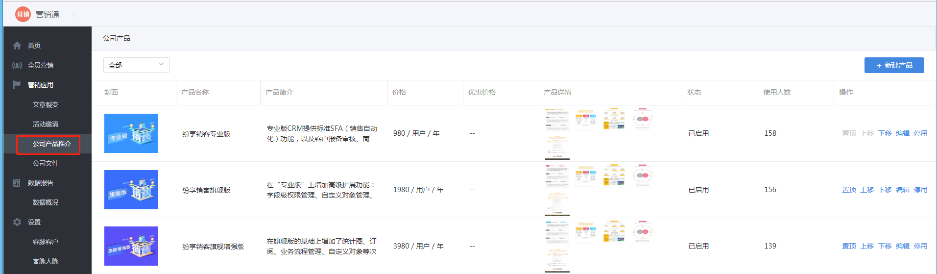
Task: Click first detail image of 纷享销客旗舰版
Action: tap(557, 190)
